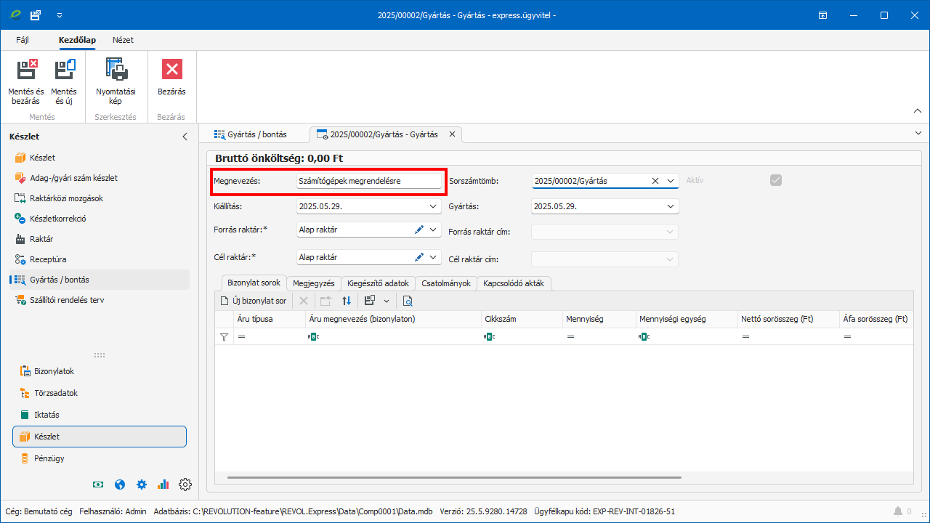Click the Mentés és bezárás ribbon icon
Viewport: 930px width, 523px height.
click(x=26, y=70)
